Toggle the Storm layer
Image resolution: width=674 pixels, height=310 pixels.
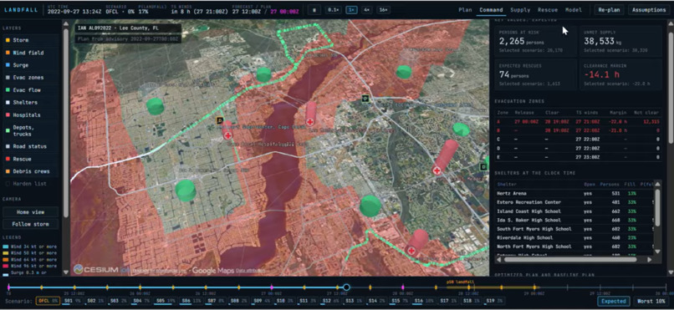(30, 40)
